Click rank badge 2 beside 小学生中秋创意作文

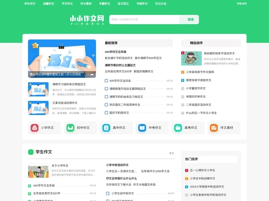click(187, 179)
